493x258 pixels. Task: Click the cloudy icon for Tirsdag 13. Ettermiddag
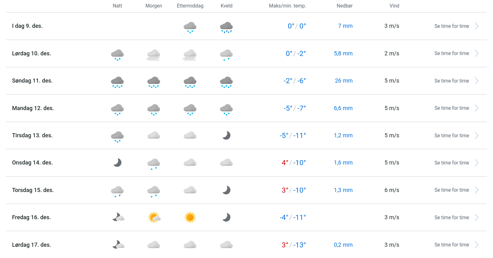[x=190, y=135]
